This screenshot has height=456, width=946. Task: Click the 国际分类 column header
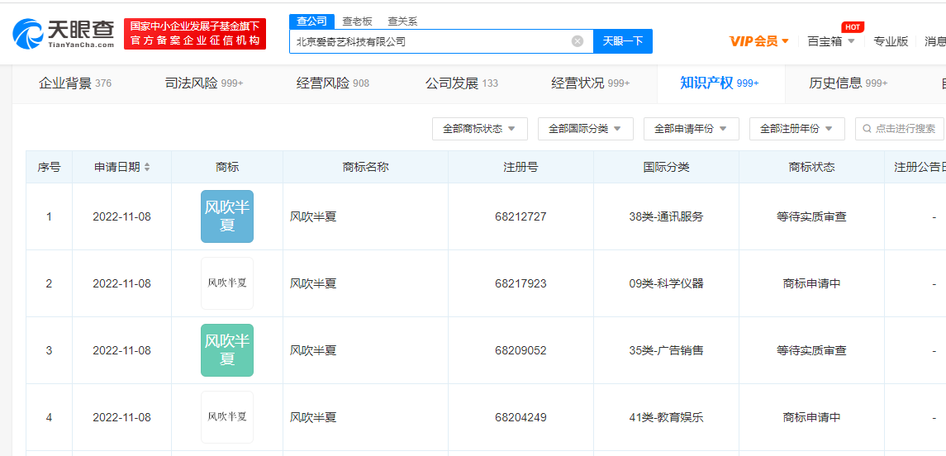(666, 167)
